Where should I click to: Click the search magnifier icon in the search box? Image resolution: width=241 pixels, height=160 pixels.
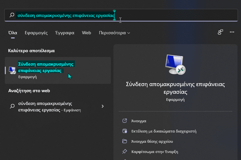coord(12,15)
